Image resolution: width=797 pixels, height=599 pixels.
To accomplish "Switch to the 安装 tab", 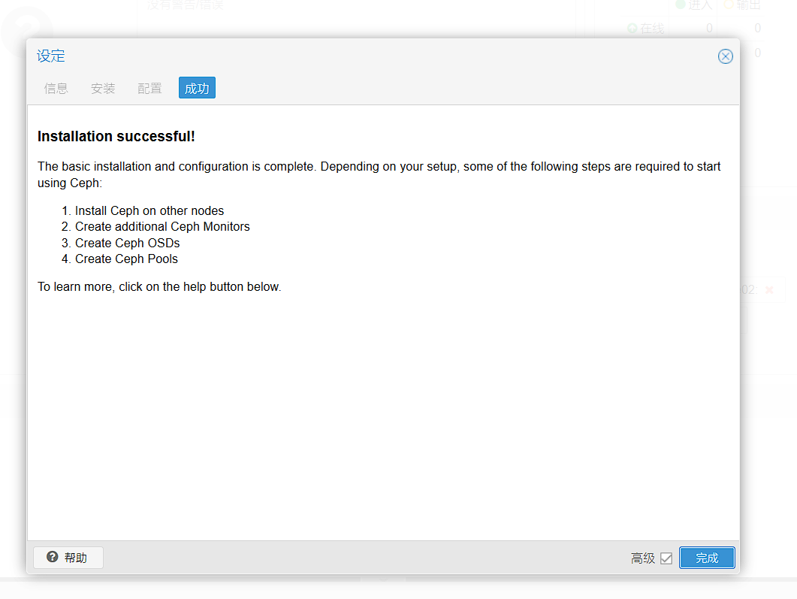I will click(103, 89).
